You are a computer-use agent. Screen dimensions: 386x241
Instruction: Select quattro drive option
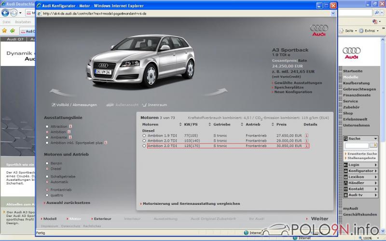pos(47,195)
